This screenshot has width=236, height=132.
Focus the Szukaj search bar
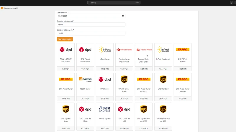pyautogui.click(x=114, y=3)
